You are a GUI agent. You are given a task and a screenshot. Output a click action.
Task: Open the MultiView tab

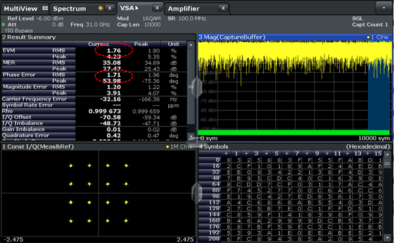click(x=20, y=9)
